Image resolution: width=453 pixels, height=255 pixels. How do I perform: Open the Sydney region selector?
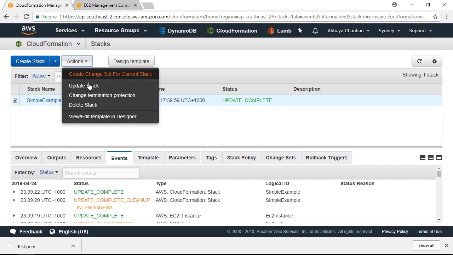(x=389, y=31)
